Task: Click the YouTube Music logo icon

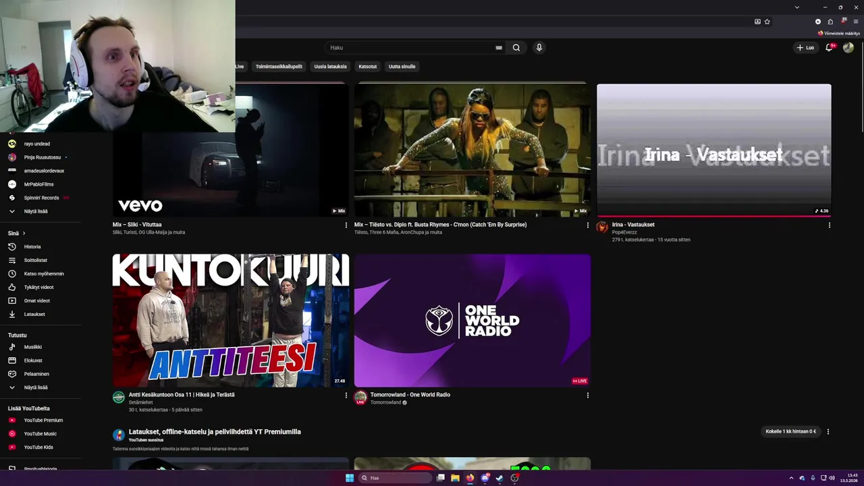Action: [x=12, y=434]
